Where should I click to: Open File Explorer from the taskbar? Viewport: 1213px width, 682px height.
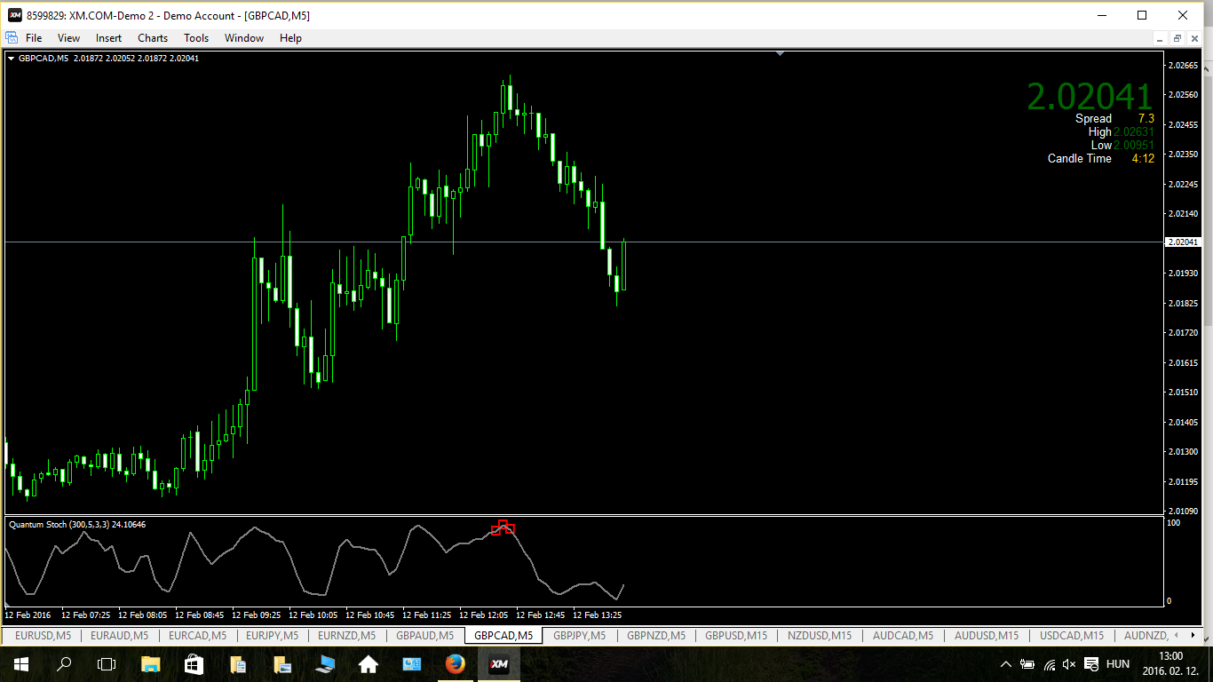[150, 664]
